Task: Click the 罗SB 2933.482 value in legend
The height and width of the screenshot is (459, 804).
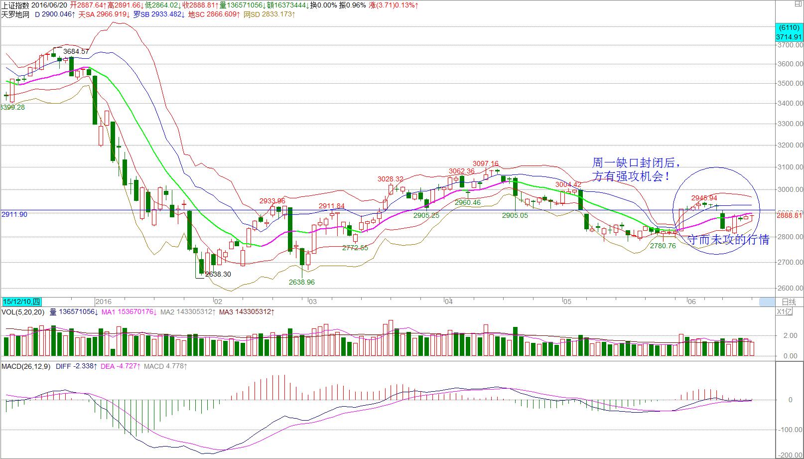Action: (159, 14)
